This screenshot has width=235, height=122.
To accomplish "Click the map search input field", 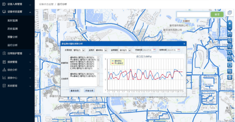I will [193, 14].
